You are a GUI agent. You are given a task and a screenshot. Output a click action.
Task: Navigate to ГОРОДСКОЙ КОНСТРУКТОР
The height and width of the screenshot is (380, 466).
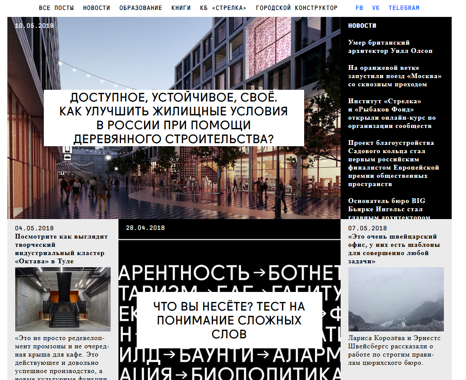tap(296, 8)
